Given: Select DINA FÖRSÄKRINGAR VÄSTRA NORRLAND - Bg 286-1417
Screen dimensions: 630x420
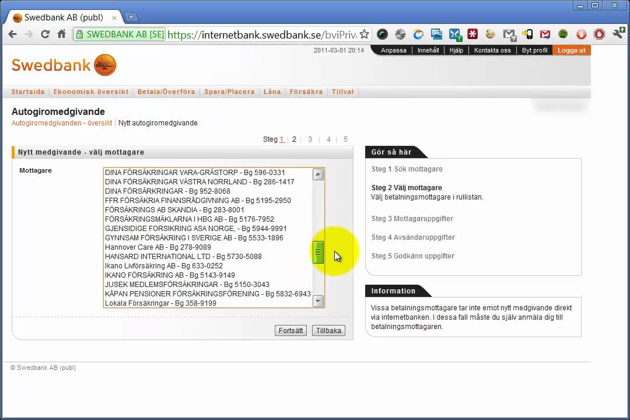Looking at the screenshot, I should point(208,181).
